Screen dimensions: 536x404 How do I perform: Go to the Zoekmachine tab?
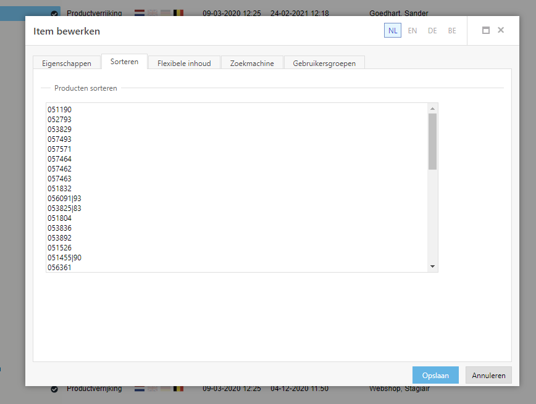pos(252,63)
